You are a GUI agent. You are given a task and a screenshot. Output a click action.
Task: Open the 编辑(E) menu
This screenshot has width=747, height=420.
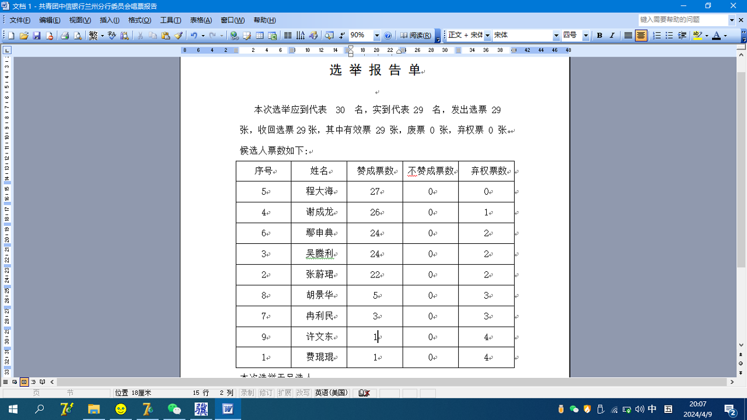tap(50, 20)
